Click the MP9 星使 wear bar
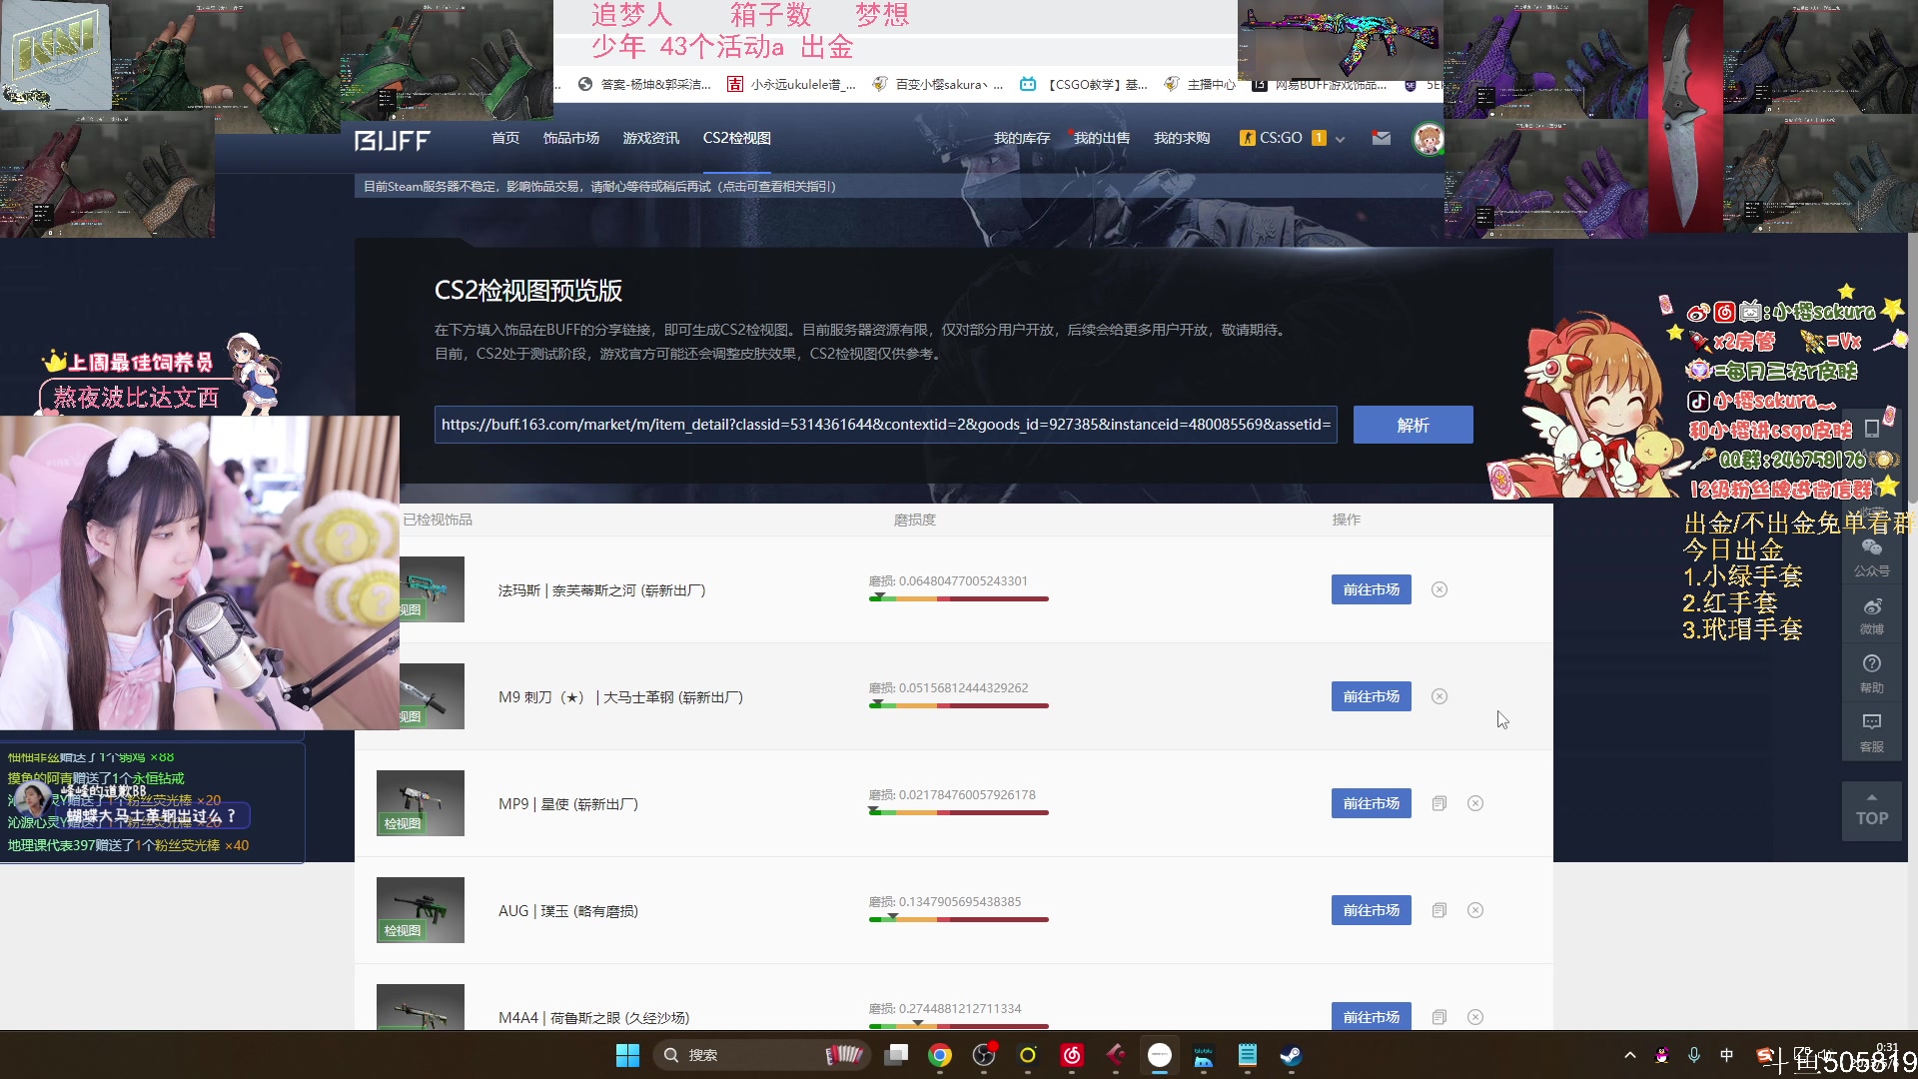 pos(959,812)
